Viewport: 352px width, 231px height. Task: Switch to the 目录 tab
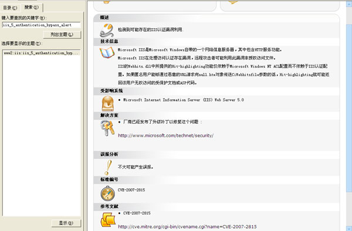pos(10,8)
